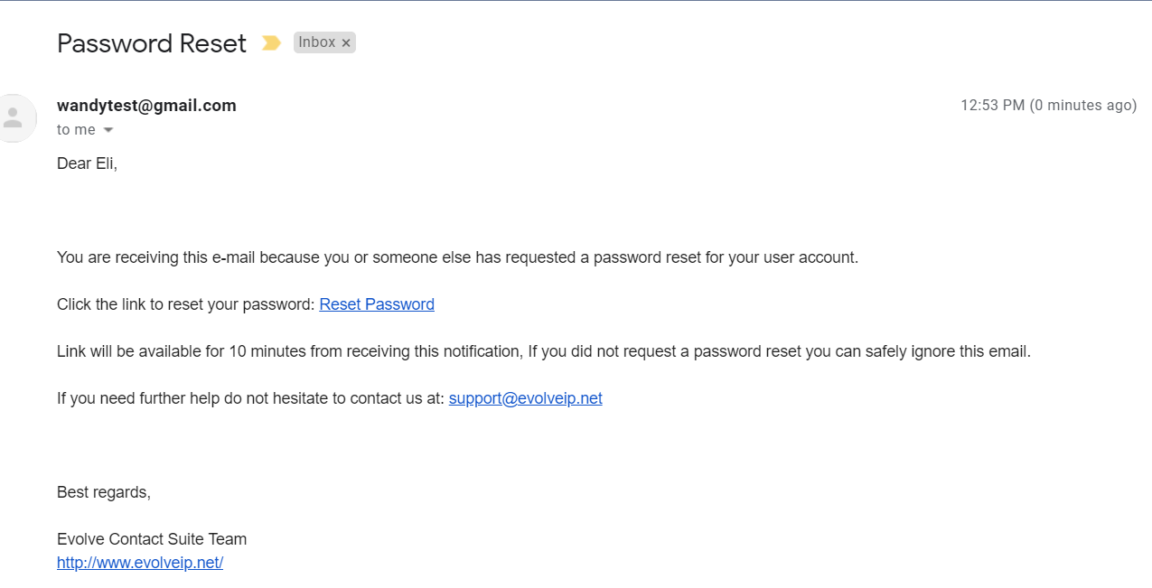Remove the Inbox label with the ×

click(x=346, y=43)
